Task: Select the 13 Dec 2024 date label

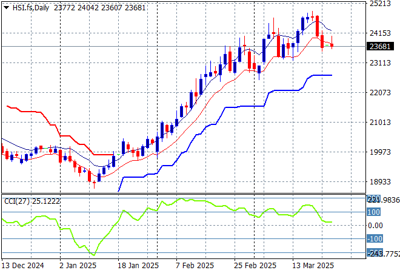Action: click(23, 266)
